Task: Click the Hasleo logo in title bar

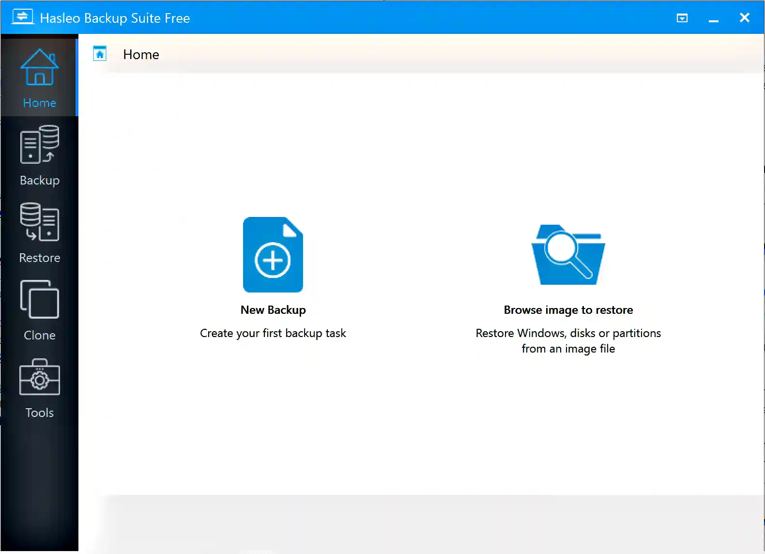Action: [x=23, y=17]
